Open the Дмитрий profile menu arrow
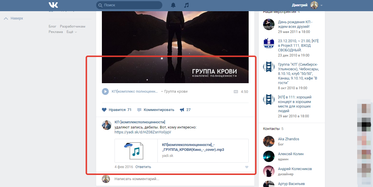 [321, 5]
